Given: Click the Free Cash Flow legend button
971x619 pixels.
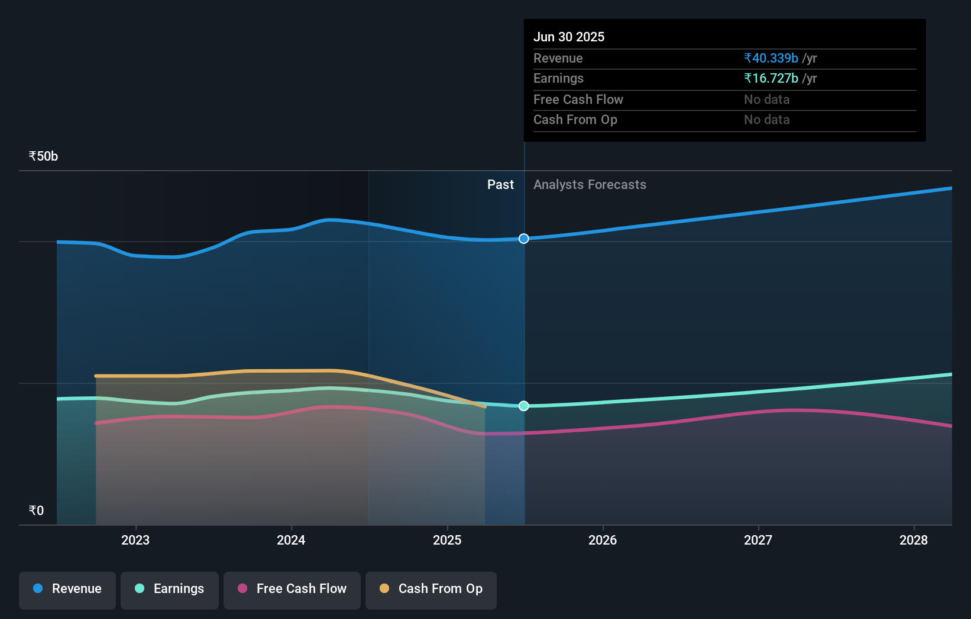Looking at the screenshot, I should tap(292, 589).
